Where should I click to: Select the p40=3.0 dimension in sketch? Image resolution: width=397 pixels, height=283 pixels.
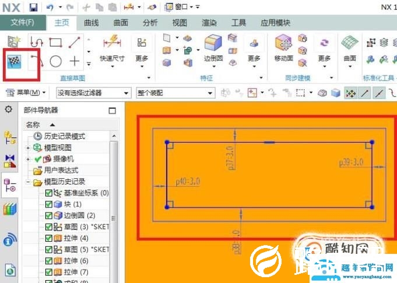[188, 182]
